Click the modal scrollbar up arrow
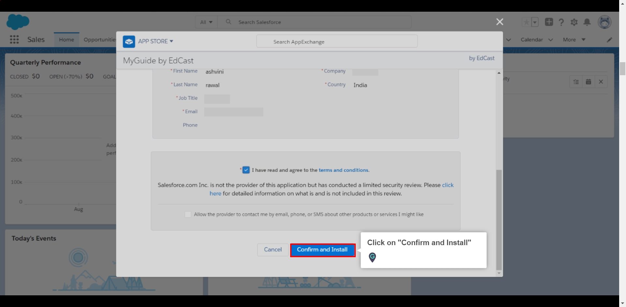Screen dimensions: 626x307 coord(499,73)
